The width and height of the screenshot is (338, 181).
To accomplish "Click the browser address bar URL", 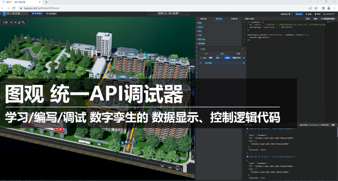I will (42, 8).
